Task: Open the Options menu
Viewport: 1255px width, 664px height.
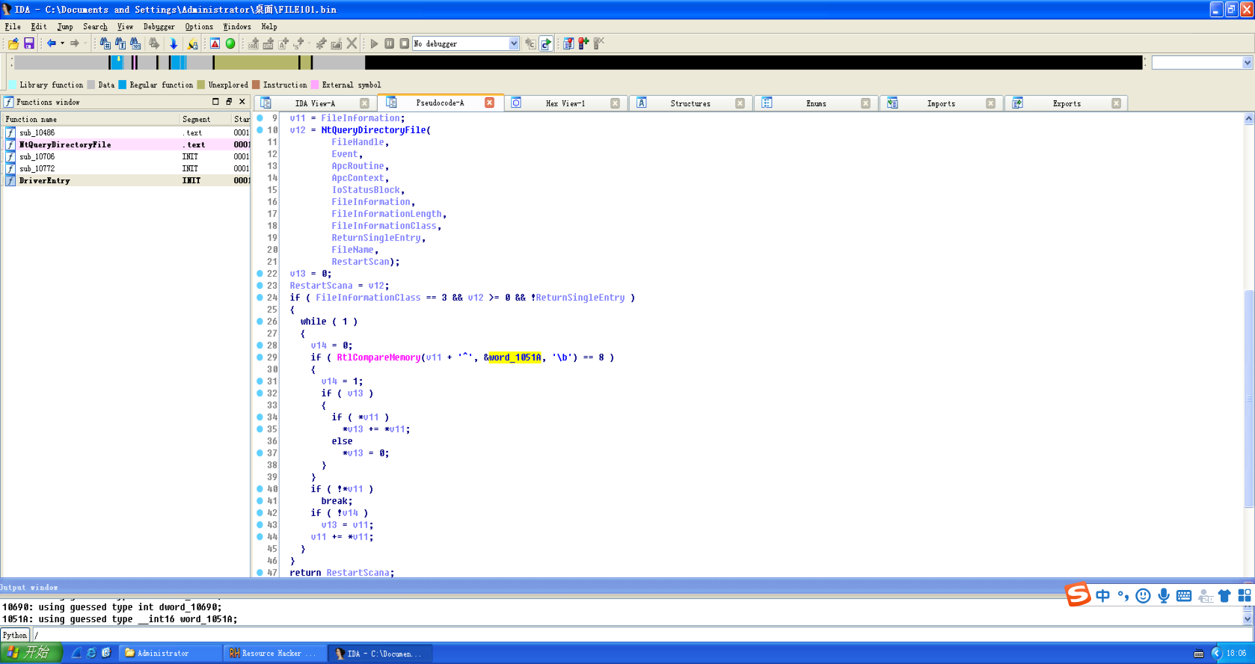Action: 199,26
